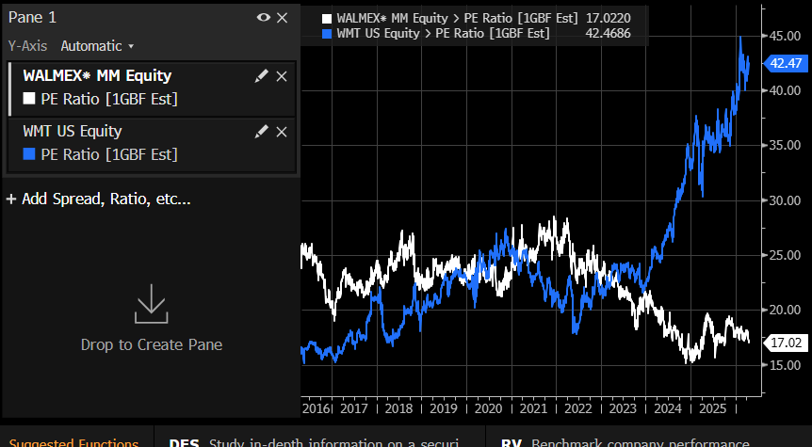Click the Y-Axis label
This screenshot has width=812, height=447.
(x=27, y=46)
